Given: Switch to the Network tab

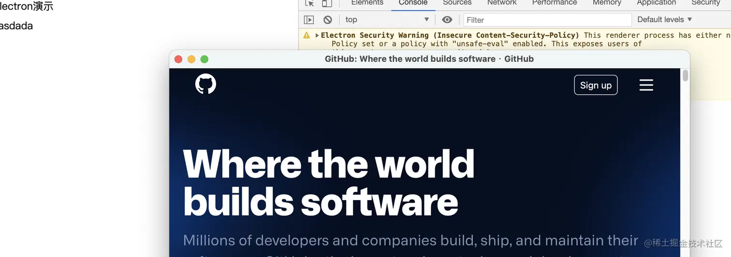Looking at the screenshot, I should 502,3.
